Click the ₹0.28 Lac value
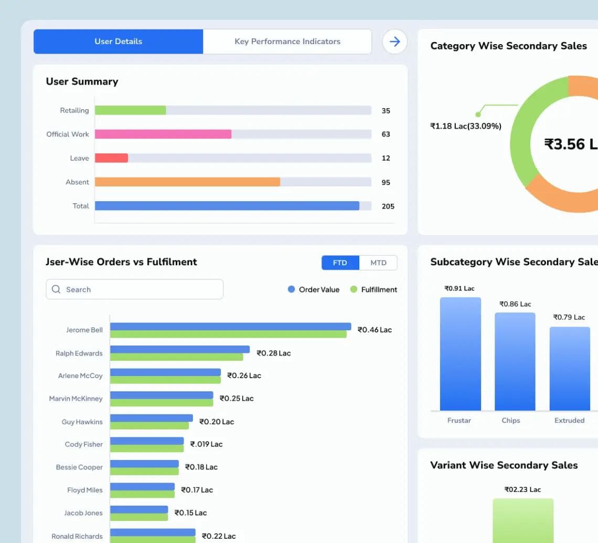The height and width of the screenshot is (543, 598). pos(273,353)
